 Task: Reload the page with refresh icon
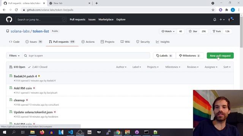click(x=16, y=10)
